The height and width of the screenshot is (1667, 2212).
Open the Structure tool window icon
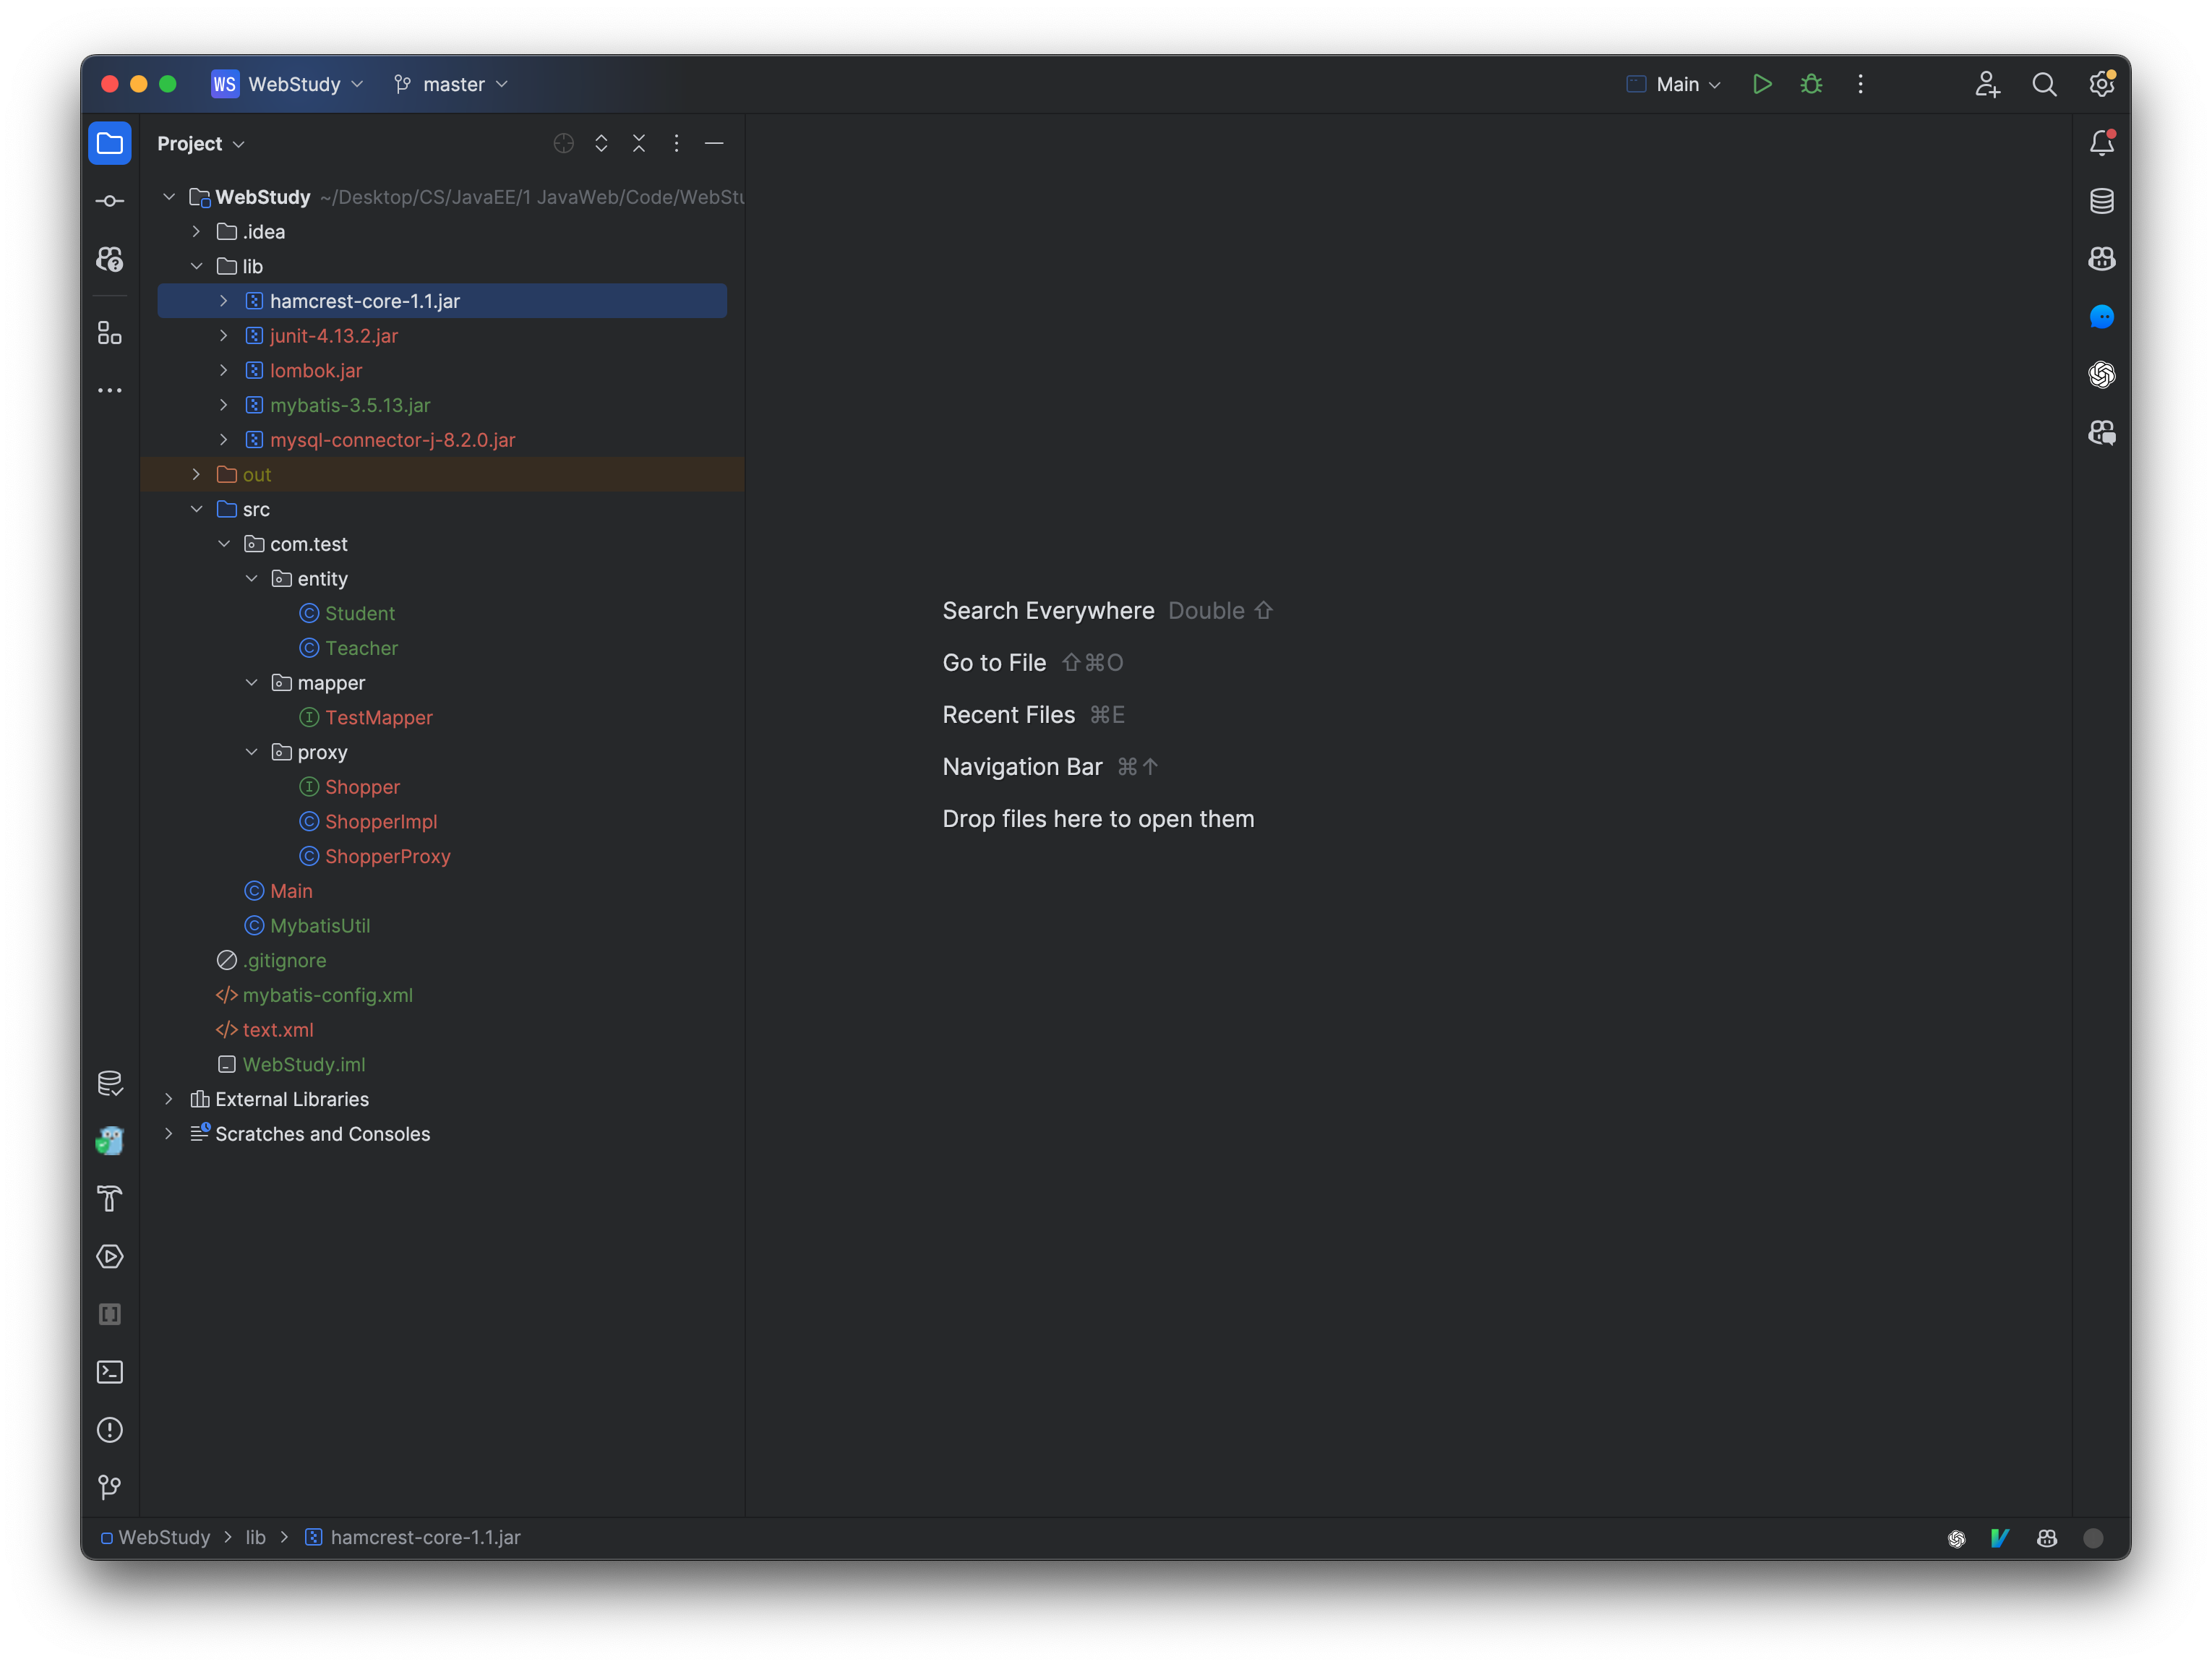pyautogui.click(x=110, y=333)
